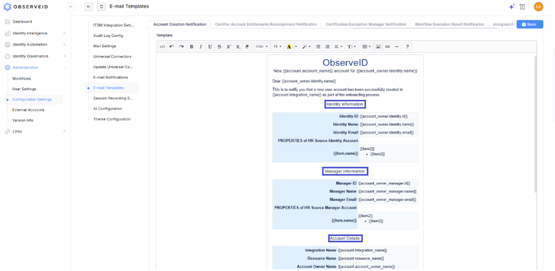
Task: Open Workflows under Administration
Action: [x=21, y=78]
